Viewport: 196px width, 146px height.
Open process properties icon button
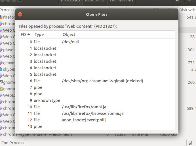click(x=190, y=143)
